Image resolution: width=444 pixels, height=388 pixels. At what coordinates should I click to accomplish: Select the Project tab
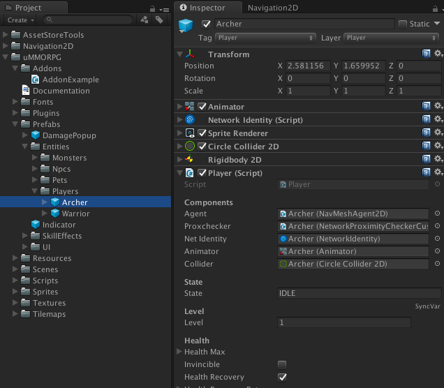coord(34,8)
